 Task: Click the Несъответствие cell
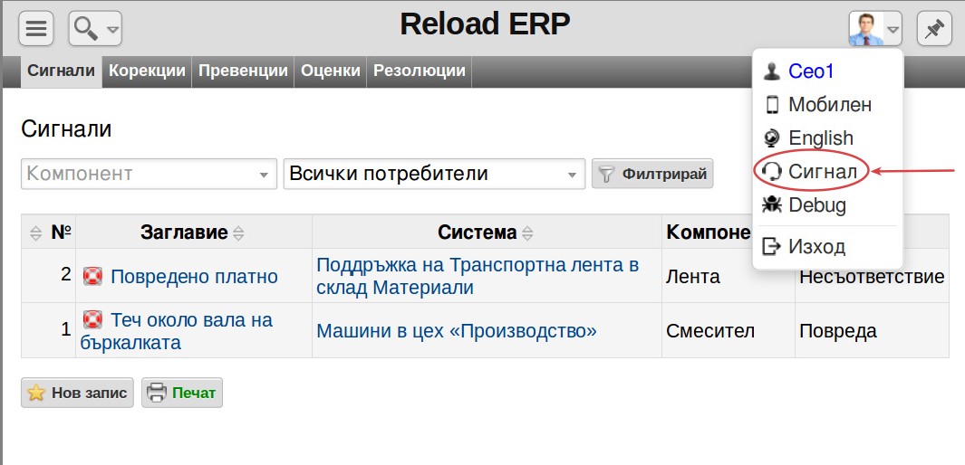[x=872, y=277]
